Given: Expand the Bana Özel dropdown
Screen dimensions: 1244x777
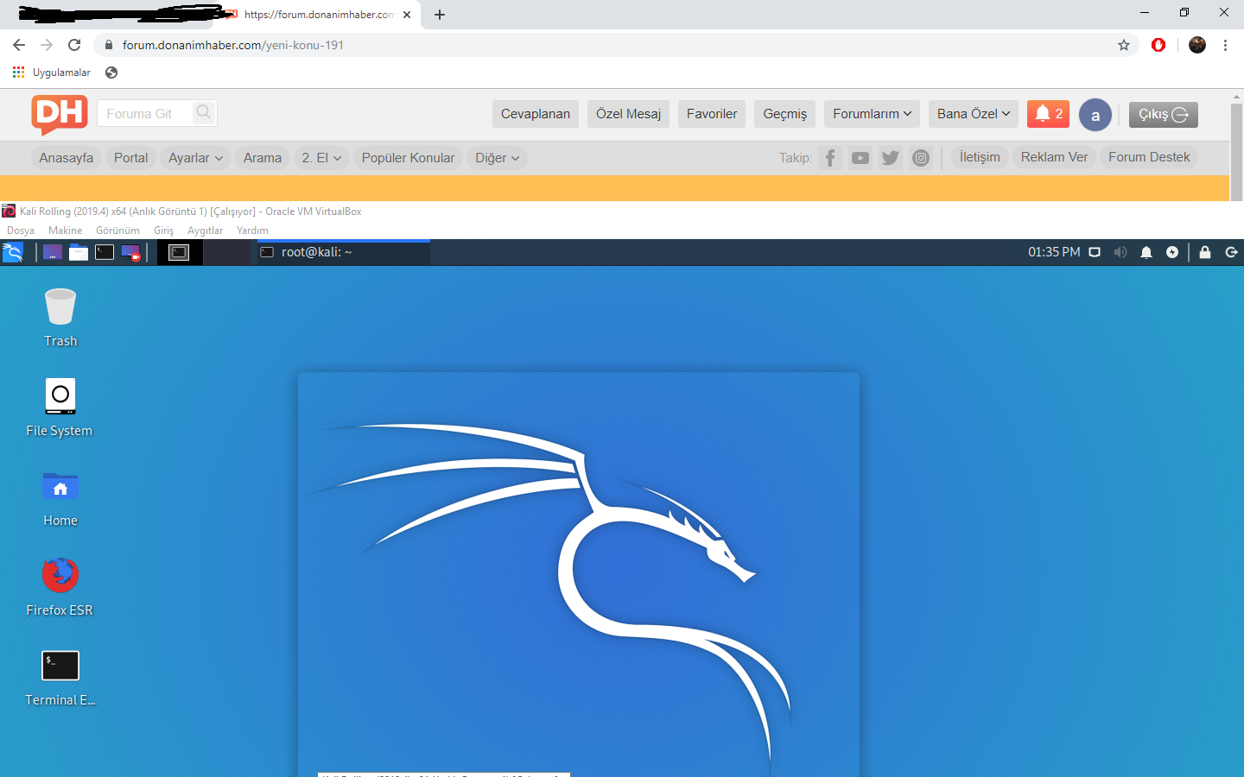Looking at the screenshot, I should pos(974,114).
